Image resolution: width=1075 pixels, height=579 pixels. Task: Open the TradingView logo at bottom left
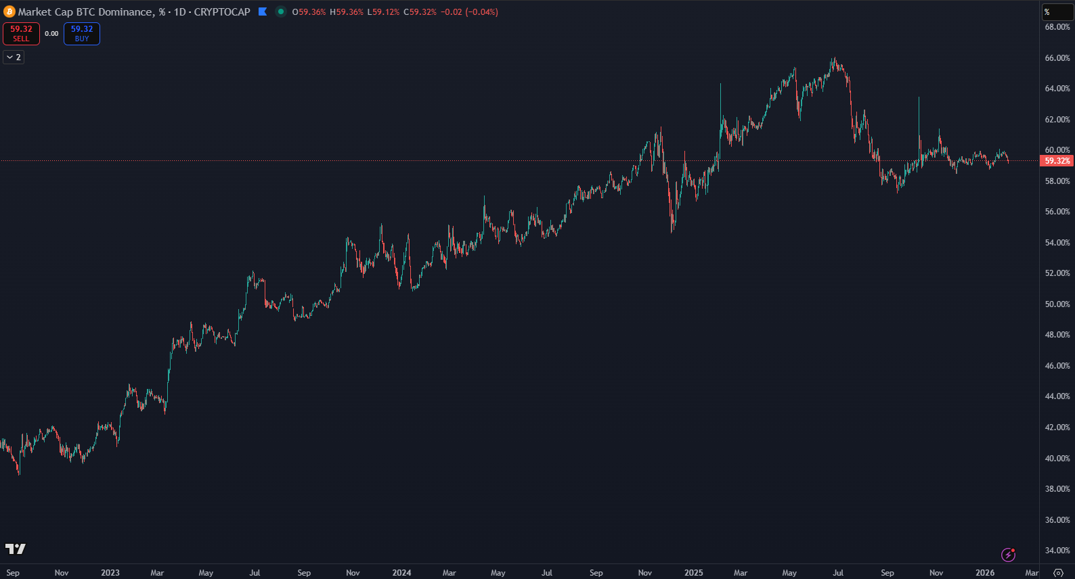tap(16, 549)
